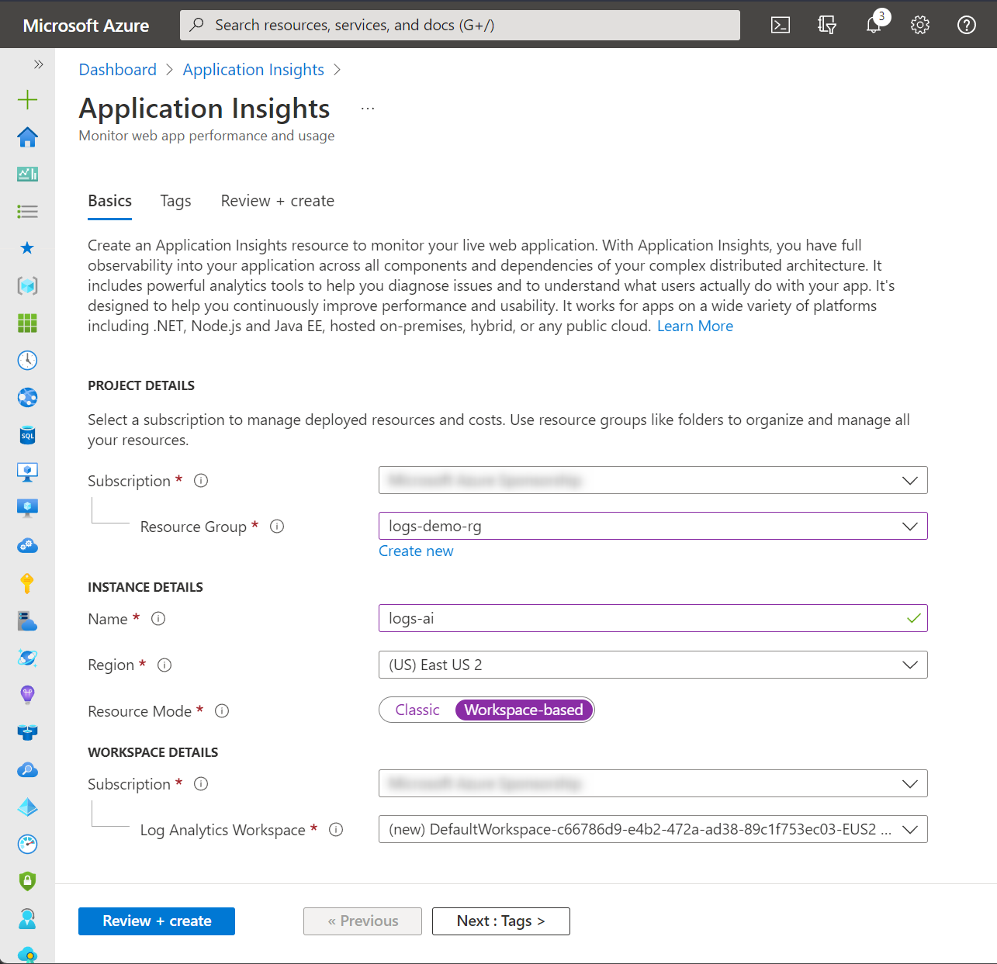Viewport: 997px width, 964px height.
Task: Click Next : Tags button
Action: pyautogui.click(x=501, y=921)
